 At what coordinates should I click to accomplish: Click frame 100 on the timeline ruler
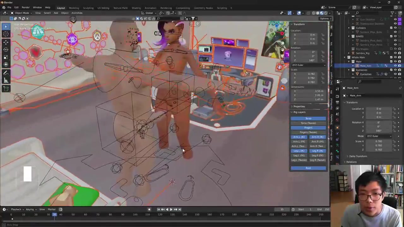click(135, 215)
